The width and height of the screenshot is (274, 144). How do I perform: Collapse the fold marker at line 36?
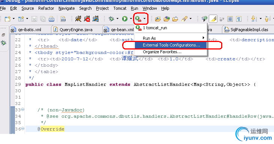tap(23, 129)
